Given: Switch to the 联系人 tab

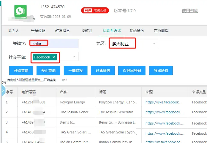Looking at the screenshot, I should click(14, 31).
